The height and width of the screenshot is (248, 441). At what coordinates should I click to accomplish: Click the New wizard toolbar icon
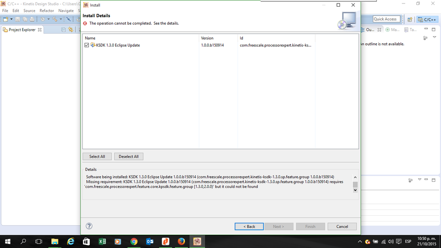pos(6,19)
